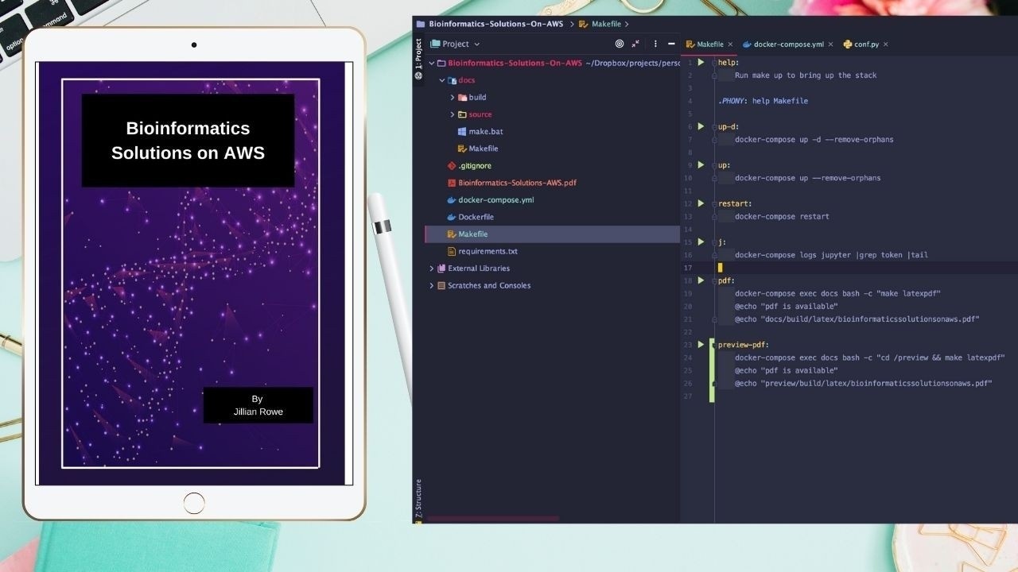
Task: Click 'Run make up to bring up the stack'
Action: [x=806, y=75]
